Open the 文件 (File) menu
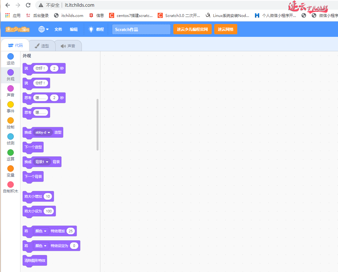The height and width of the screenshot is (272, 338). pos(58,29)
